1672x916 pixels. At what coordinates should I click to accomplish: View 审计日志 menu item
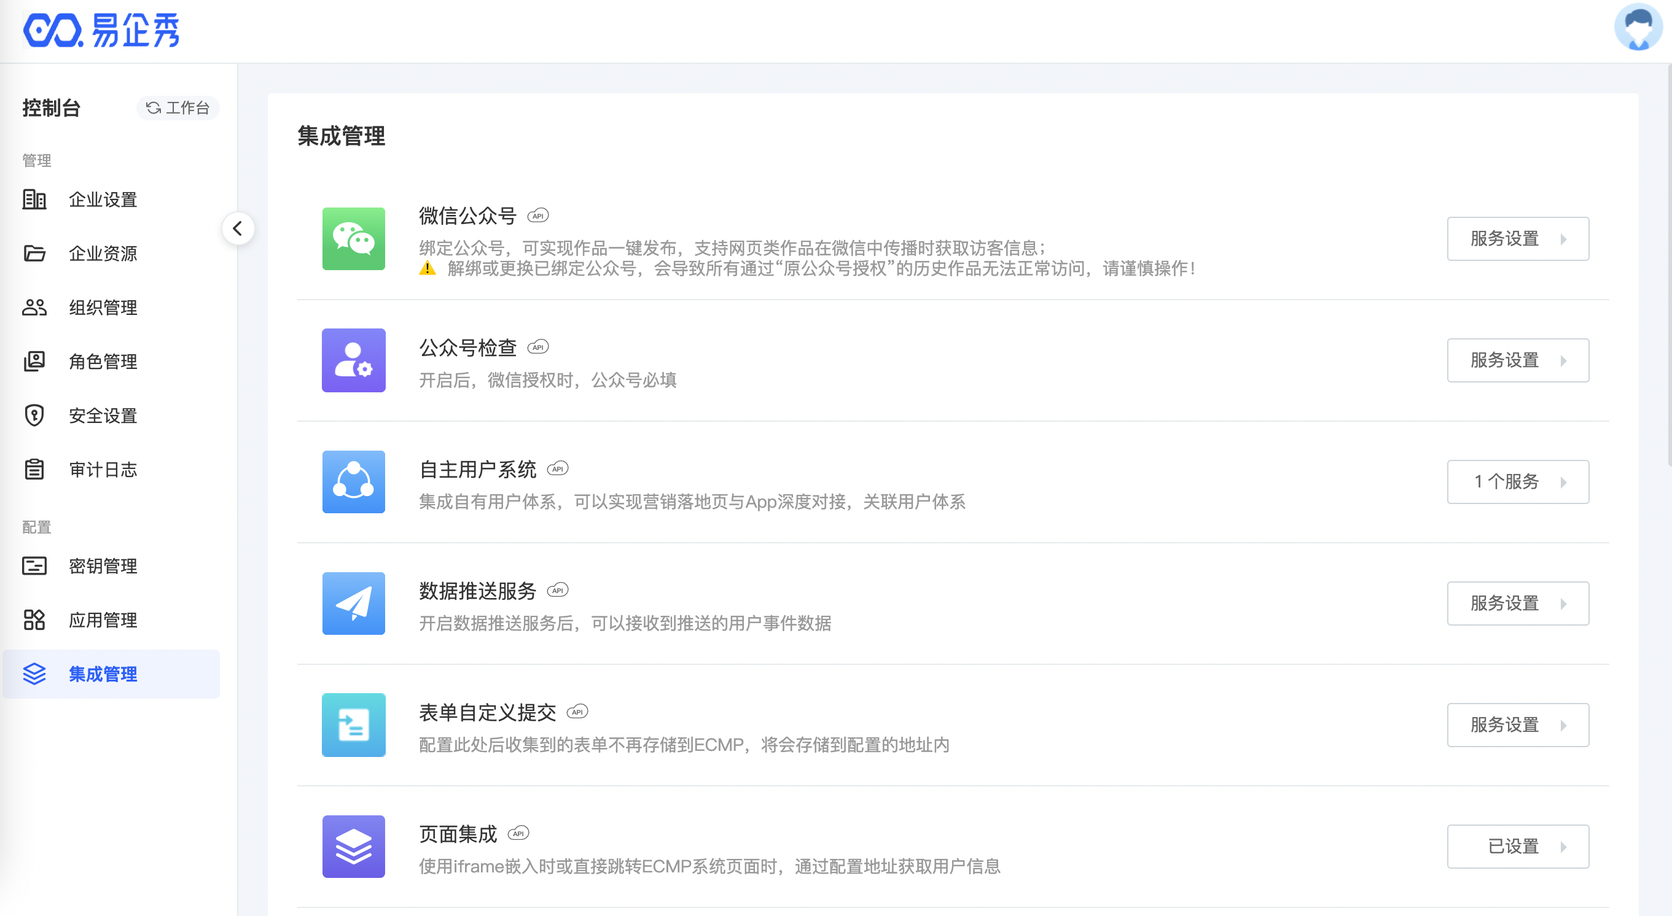coord(111,469)
